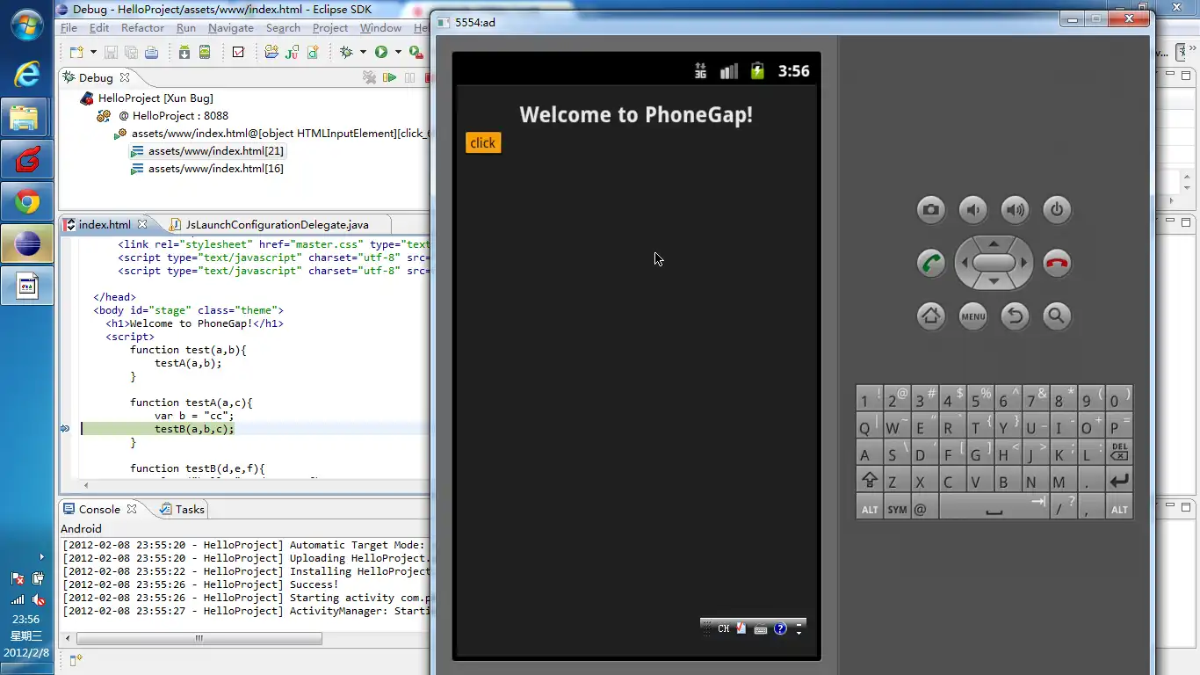1200x675 pixels.
Task: Click the emulator space bar key
Action: [994, 507]
